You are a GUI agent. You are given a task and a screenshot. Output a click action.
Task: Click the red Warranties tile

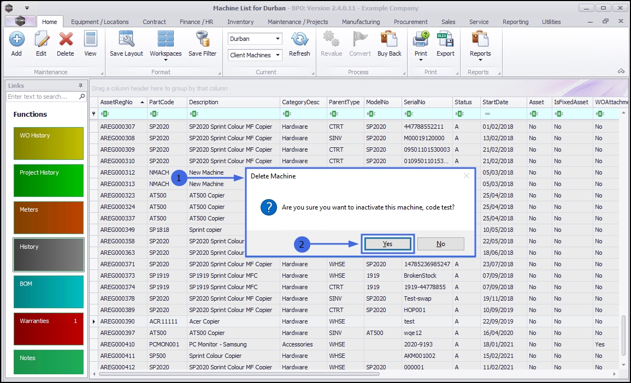48,328
